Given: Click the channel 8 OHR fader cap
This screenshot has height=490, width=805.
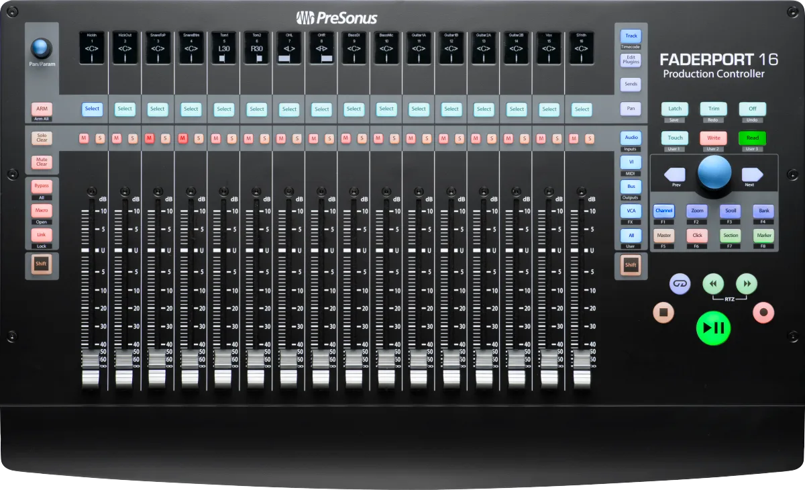Looking at the screenshot, I should [x=321, y=369].
